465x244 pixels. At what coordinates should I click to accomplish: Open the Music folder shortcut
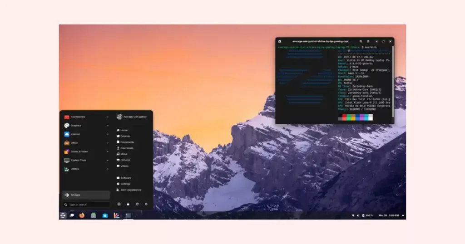coord(122,154)
